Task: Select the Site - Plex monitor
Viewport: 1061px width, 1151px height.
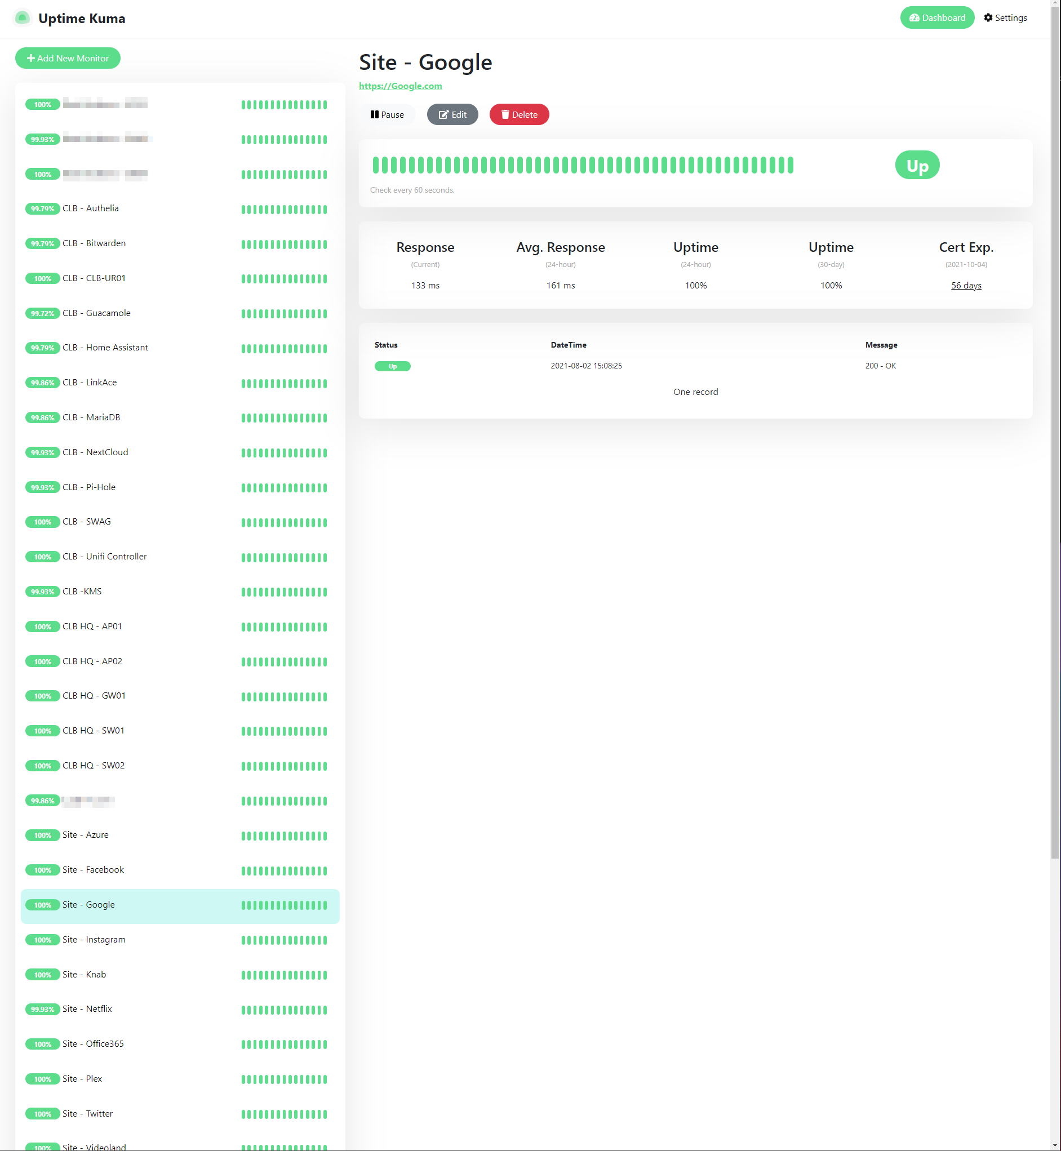Action: click(180, 1080)
